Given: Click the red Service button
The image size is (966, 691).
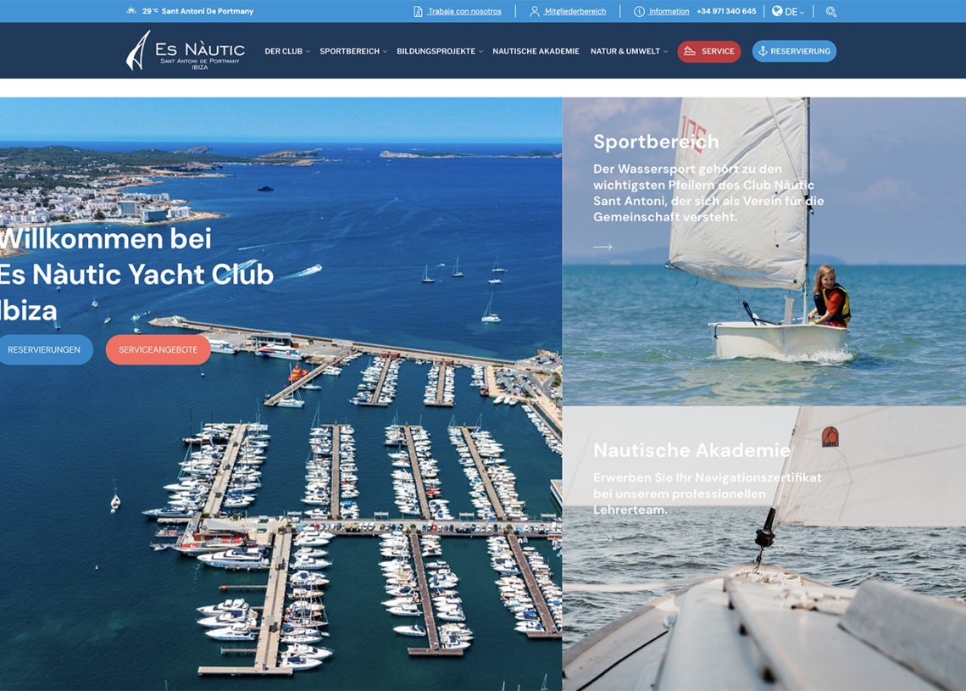Looking at the screenshot, I should click(x=709, y=51).
